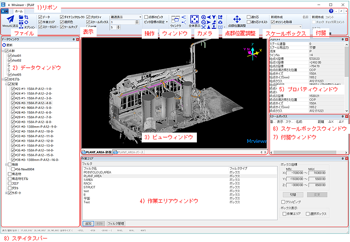Screen dimensions: 350x242
Task: Close the スケールボックス window
Action: pos(346,116)
